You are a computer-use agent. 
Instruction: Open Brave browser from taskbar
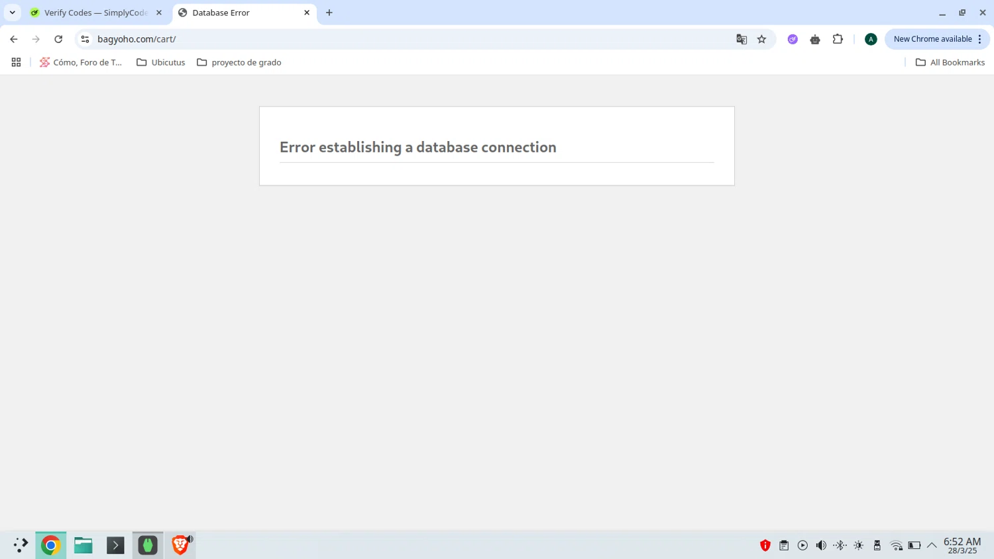pos(180,545)
